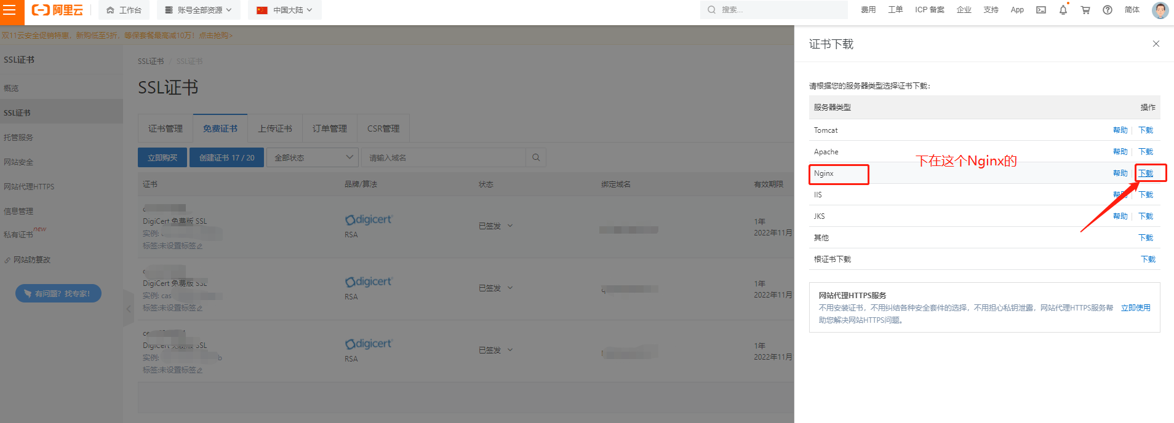Switch to the 上传证书 tab

[x=275, y=128]
